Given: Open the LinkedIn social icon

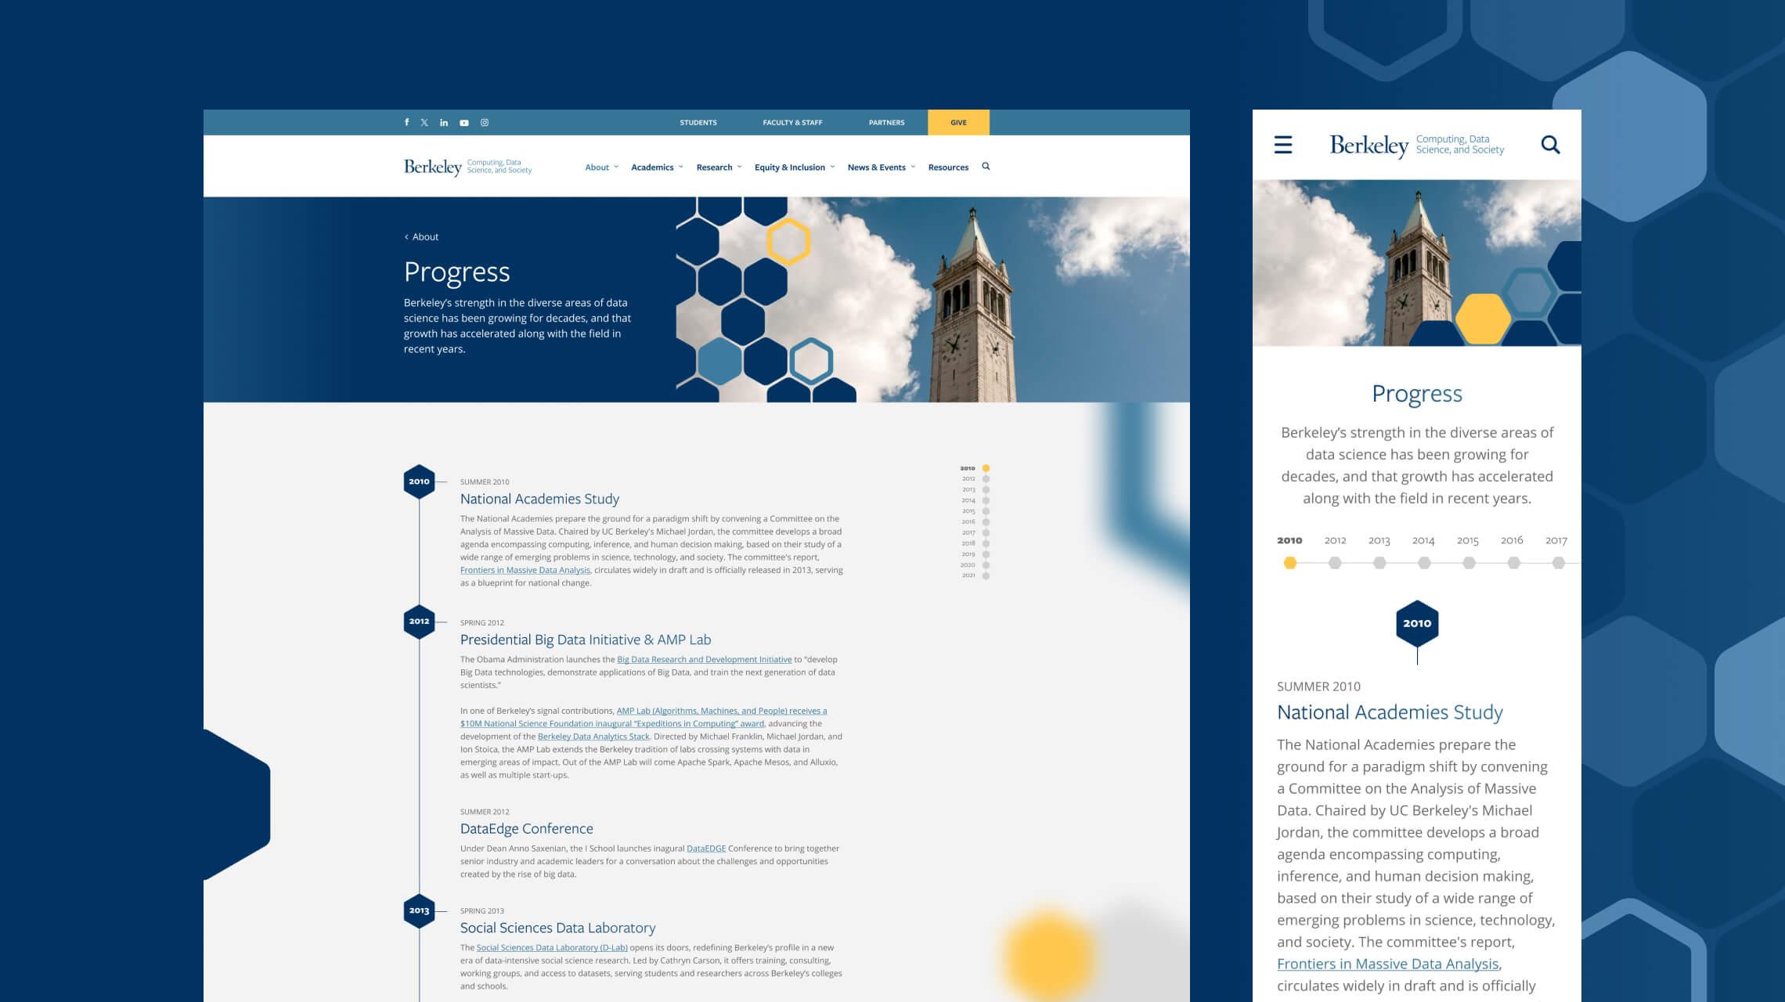Looking at the screenshot, I should tap(444, 123).
